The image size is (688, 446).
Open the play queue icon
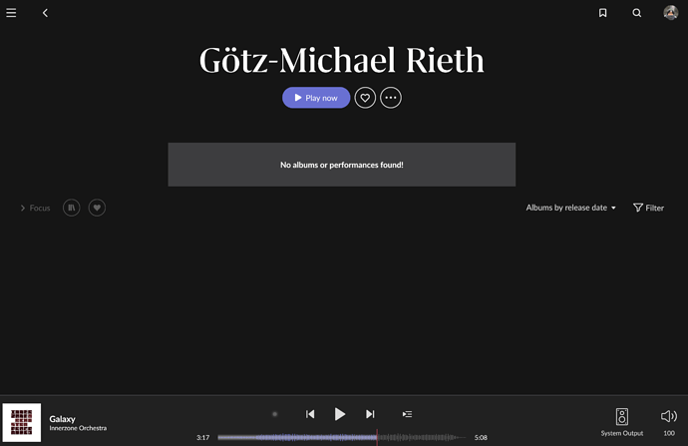click(407, 414)
